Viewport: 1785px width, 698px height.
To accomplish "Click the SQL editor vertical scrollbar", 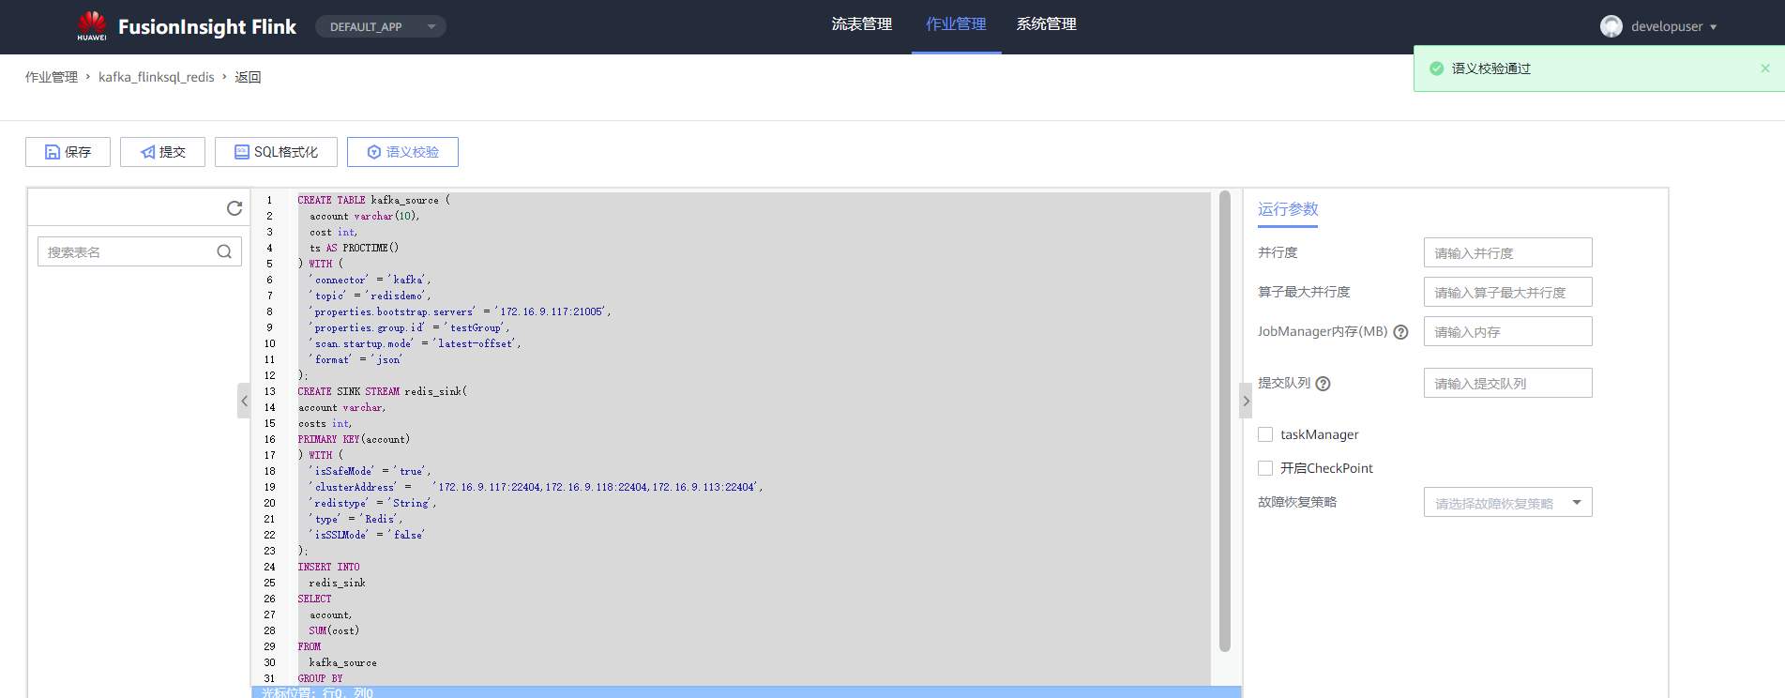I will tap(1224, 421).
